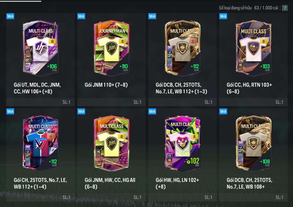Select the Journeyman 110 OVR pack card
Viewport: 293px width, 207px height.
111,49
